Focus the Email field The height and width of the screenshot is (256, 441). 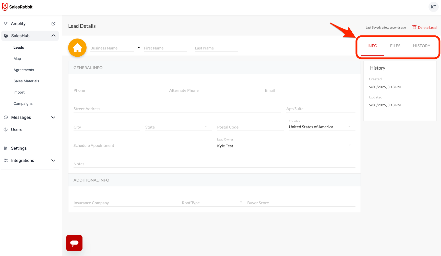[x=310, y=90]
